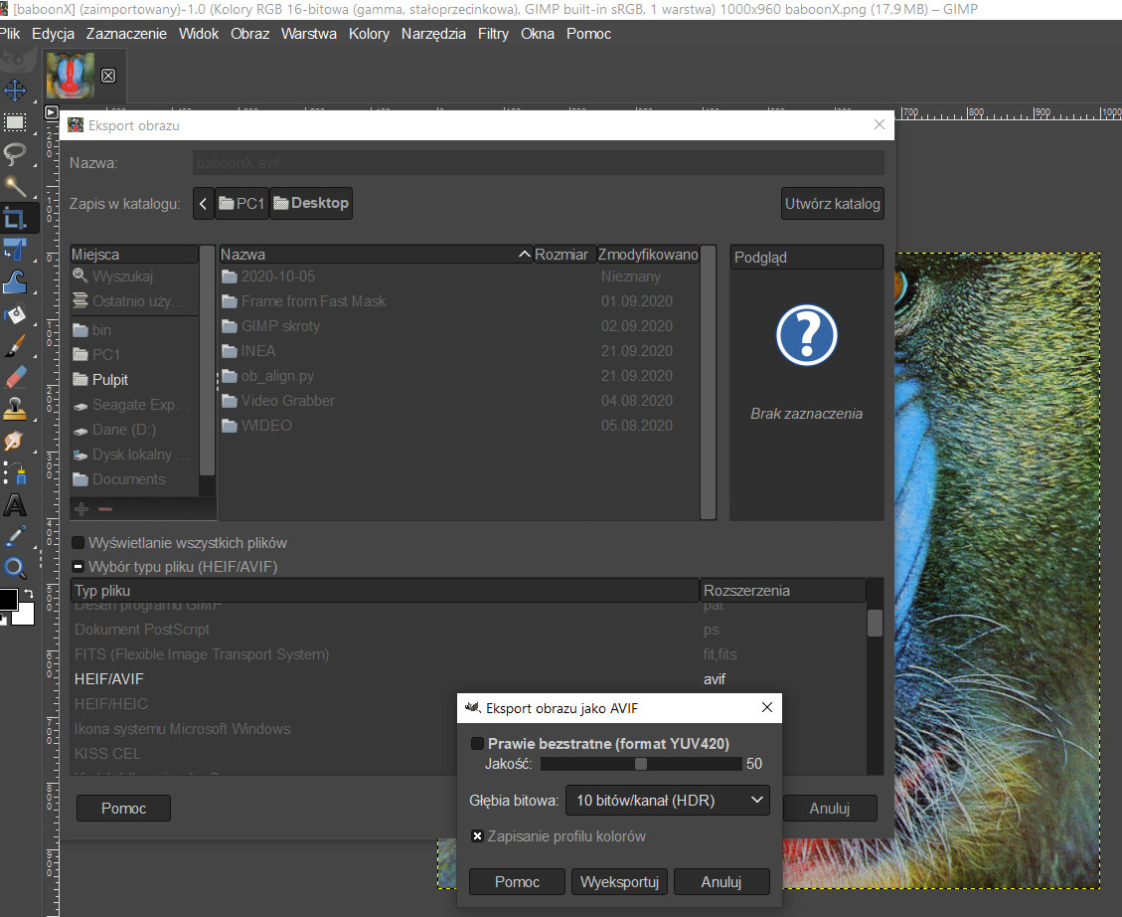Screen dimensions: 1122x917
Task: Open the Głębia bitowa dropdown
Action: (x=667, y=800)
